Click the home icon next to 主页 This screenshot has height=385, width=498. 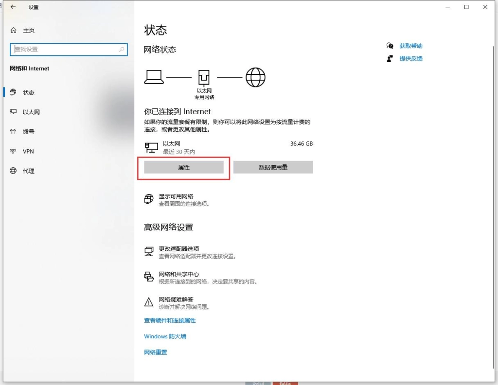coord(14,30)
